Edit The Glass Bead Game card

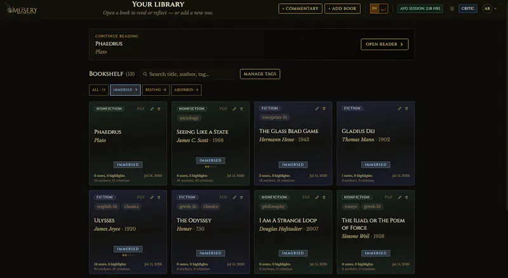(x=317, y=109)
